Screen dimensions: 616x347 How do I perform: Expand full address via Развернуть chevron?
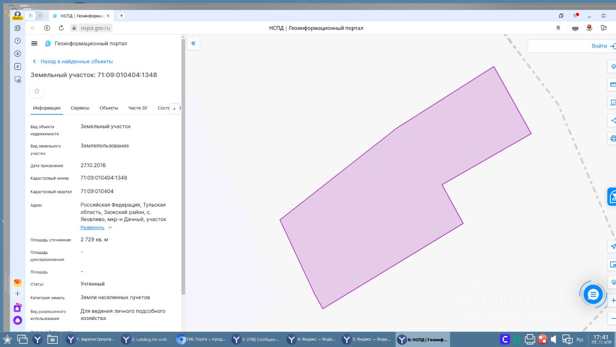110,227
